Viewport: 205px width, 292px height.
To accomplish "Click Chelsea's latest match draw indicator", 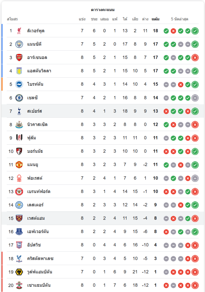I will [x=195, y=98].
